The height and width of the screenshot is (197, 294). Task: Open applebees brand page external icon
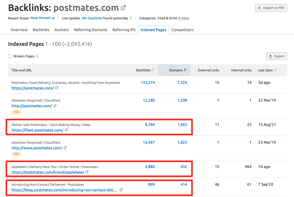point(87,172)
